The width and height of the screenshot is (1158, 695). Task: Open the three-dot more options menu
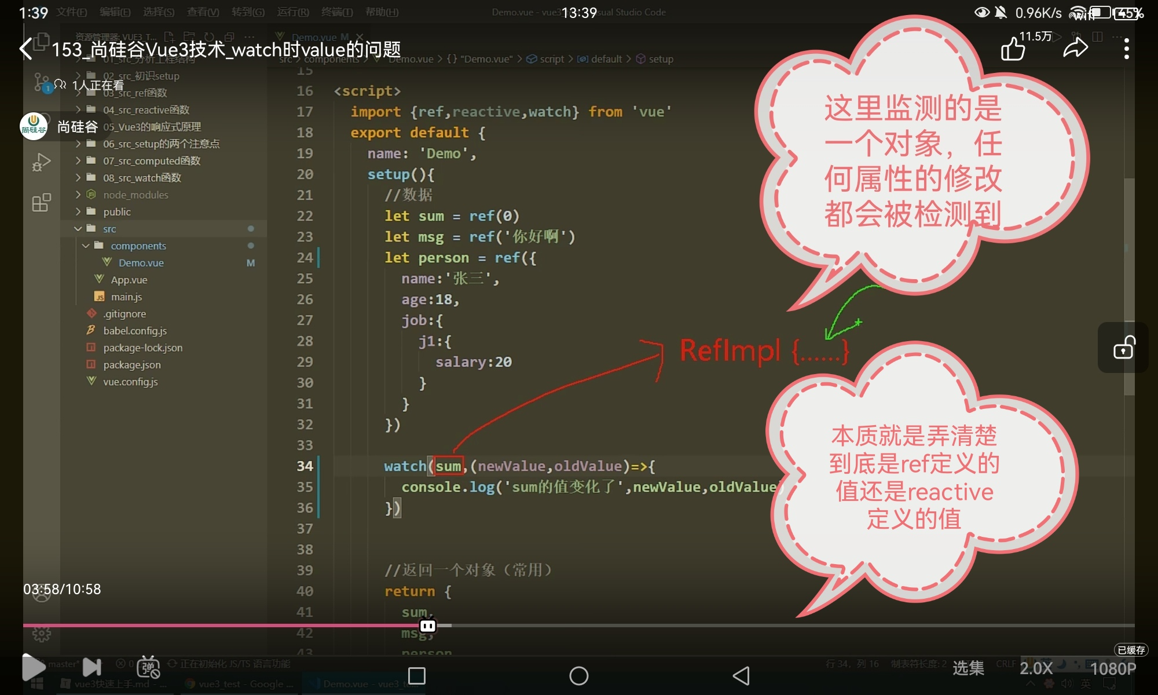1126,49
